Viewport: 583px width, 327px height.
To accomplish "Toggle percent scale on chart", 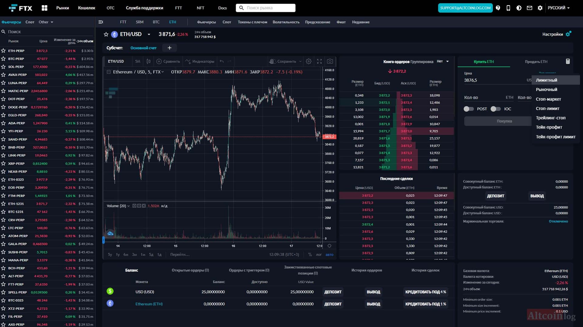I will pos(310,255).
